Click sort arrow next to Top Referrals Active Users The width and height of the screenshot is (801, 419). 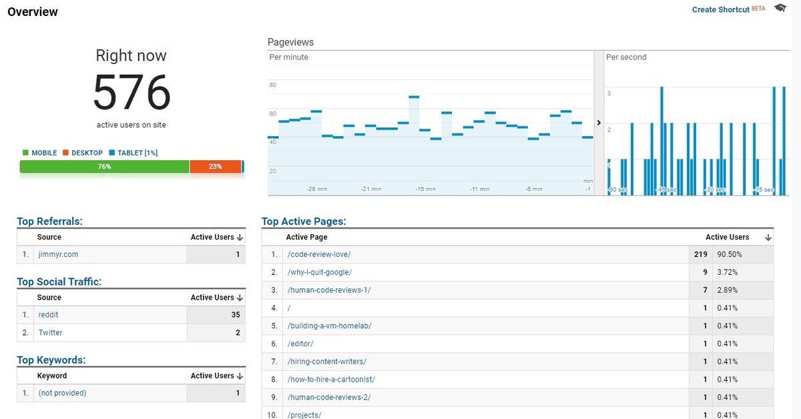click(240, 237)
